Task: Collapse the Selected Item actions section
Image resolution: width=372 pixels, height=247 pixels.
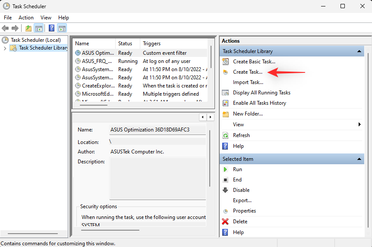Action: (359, 159)
